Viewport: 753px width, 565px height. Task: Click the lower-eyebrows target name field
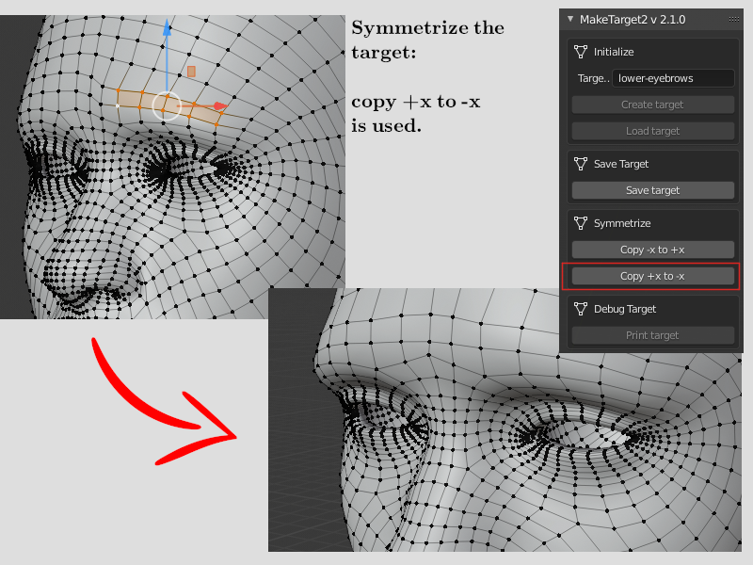672,78
